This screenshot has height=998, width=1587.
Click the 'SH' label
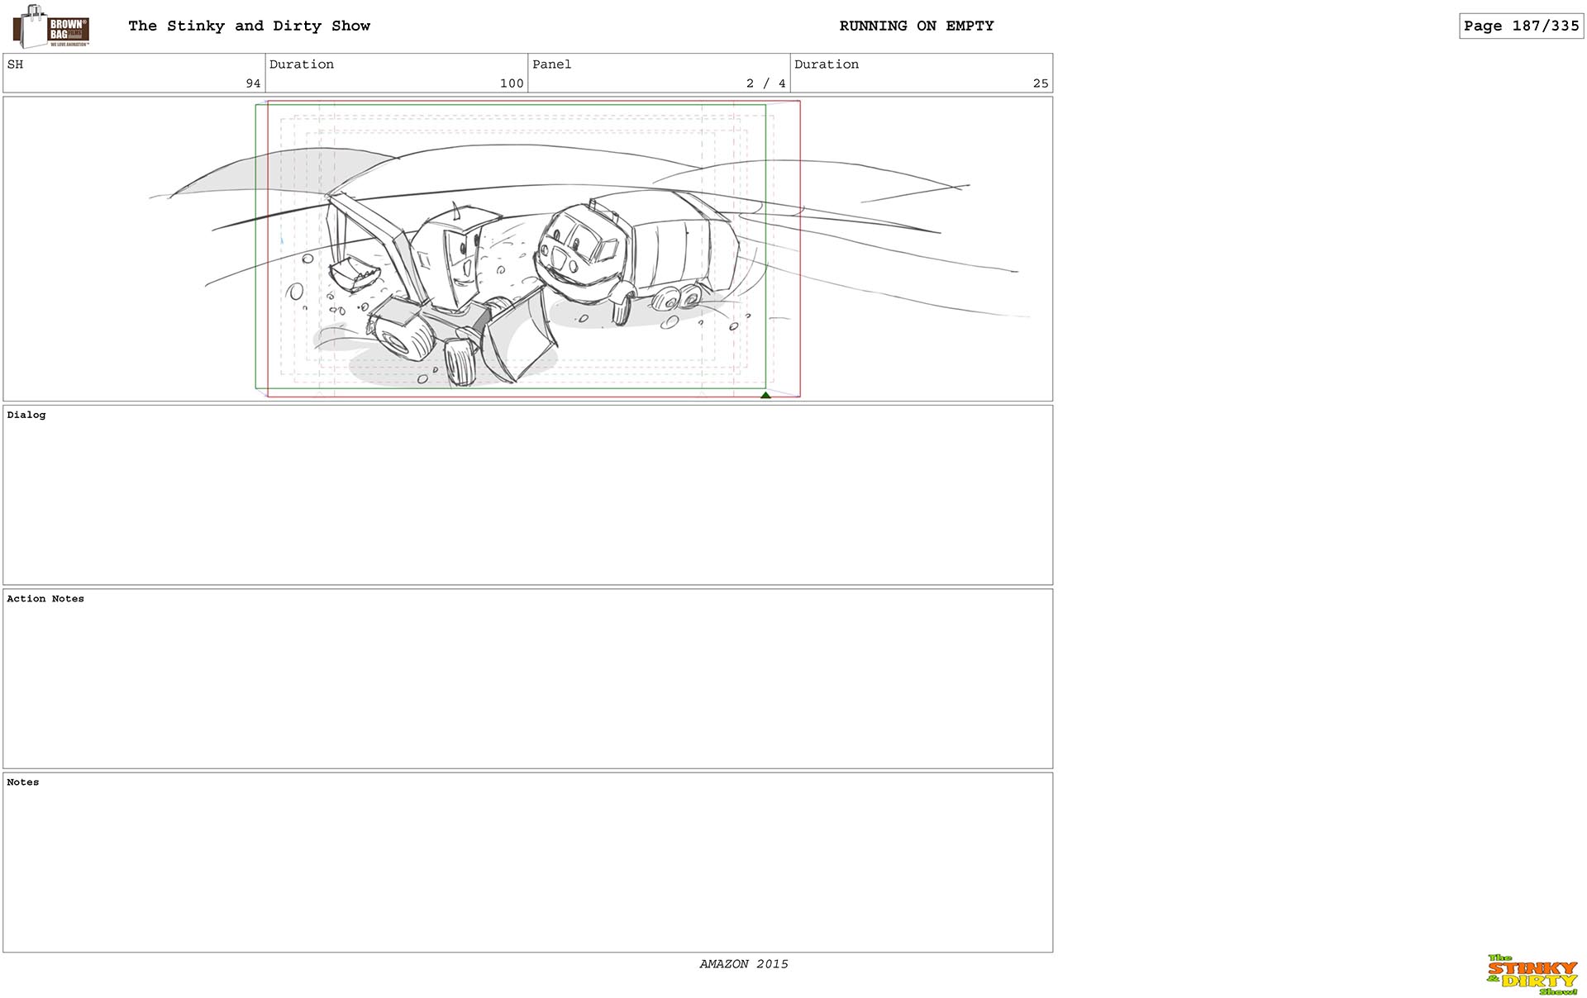(15, 64)
